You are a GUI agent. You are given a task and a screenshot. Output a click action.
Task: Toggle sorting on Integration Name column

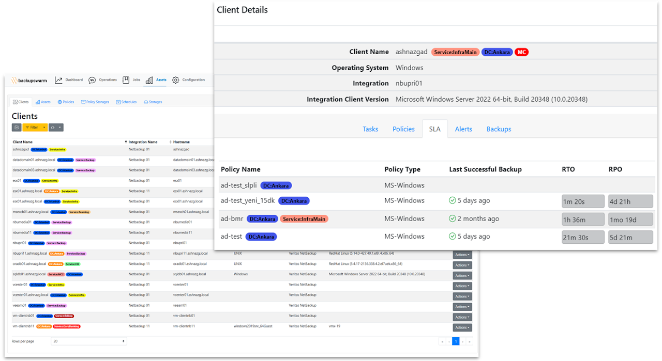coord(143,142)
